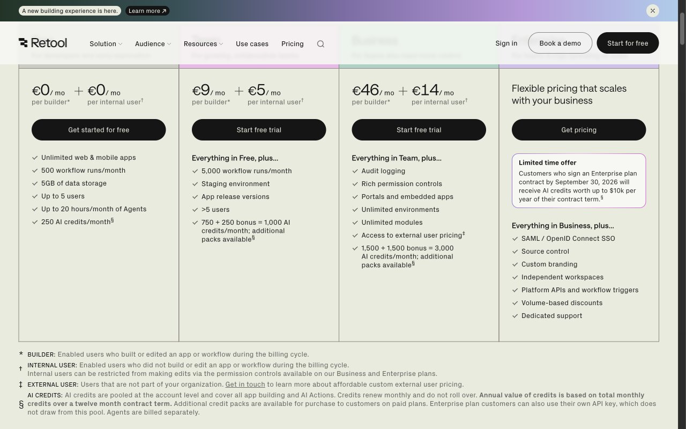Click checkmark beside 500 workflow runs/month
Image resolution: width=686 pixels, height=429 pixels.
point(35,171)
